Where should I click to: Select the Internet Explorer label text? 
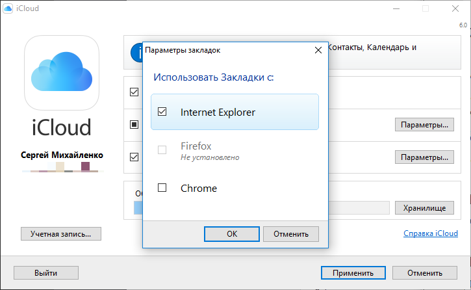(x=218, y=112)
